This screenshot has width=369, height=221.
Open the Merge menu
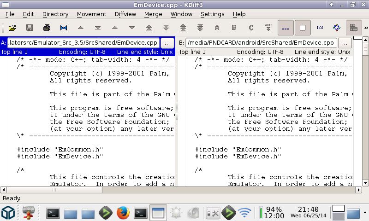(153, 14)
